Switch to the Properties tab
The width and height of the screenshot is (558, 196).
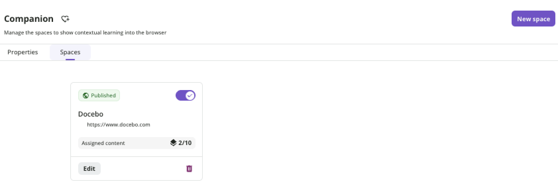(x=23, y=52)
